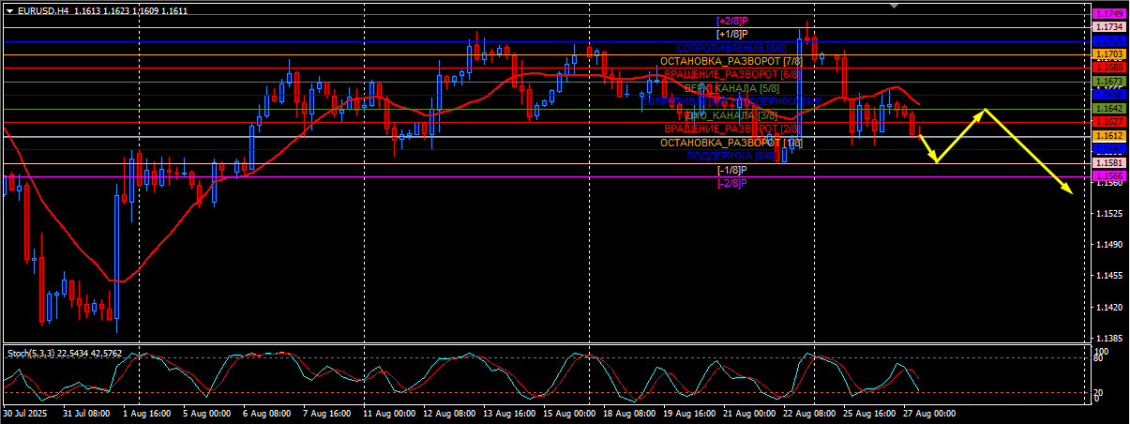Click the 1.1455 price scale value
Viewport: 1130px width, 424px height.
click(1110, 276)
